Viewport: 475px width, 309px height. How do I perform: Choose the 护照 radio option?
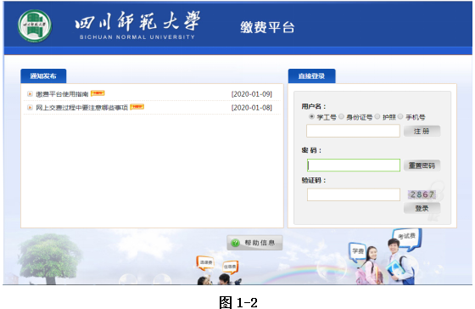tap(377, 116)
